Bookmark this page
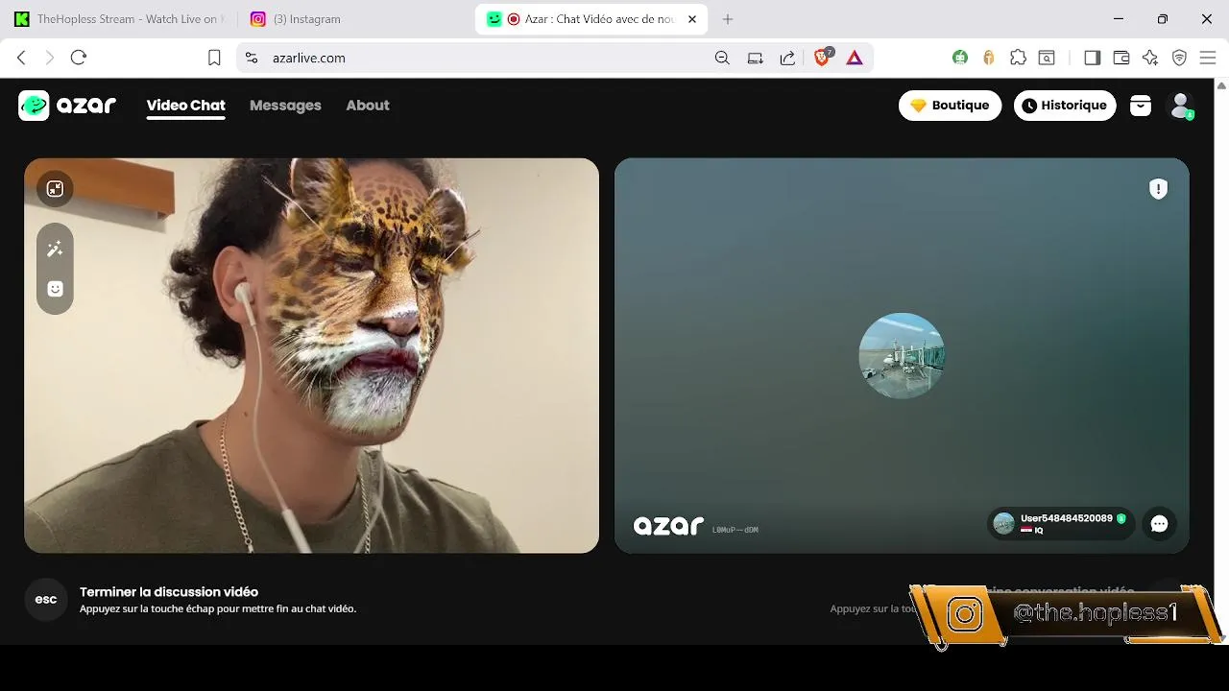1229x691 pixels. 214,58
